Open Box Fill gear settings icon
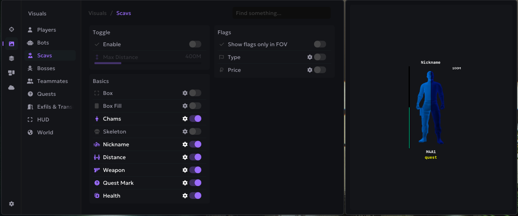 point(185,106)
